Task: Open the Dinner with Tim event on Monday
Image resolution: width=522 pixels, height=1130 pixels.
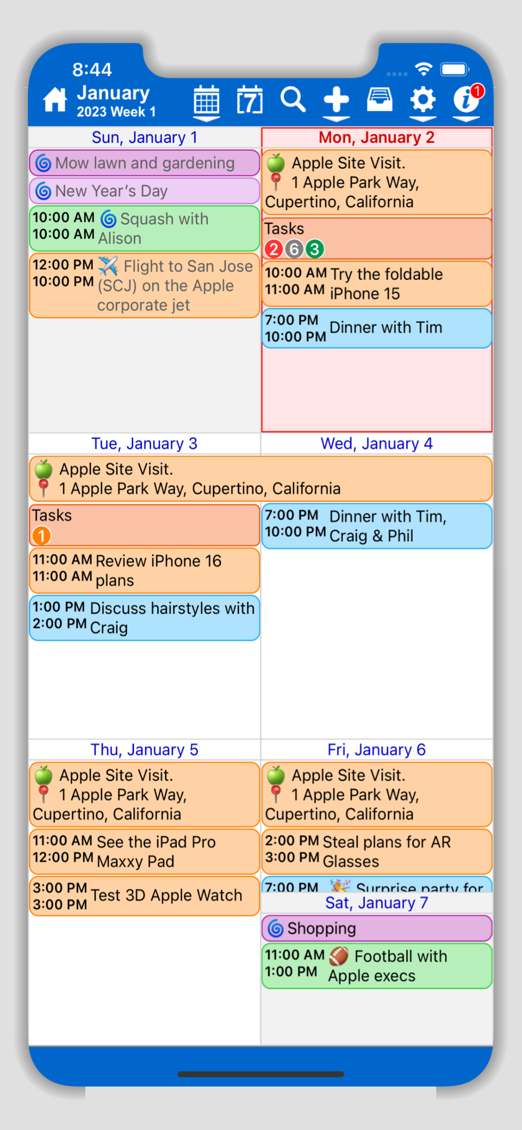Action: pos(377,328)
